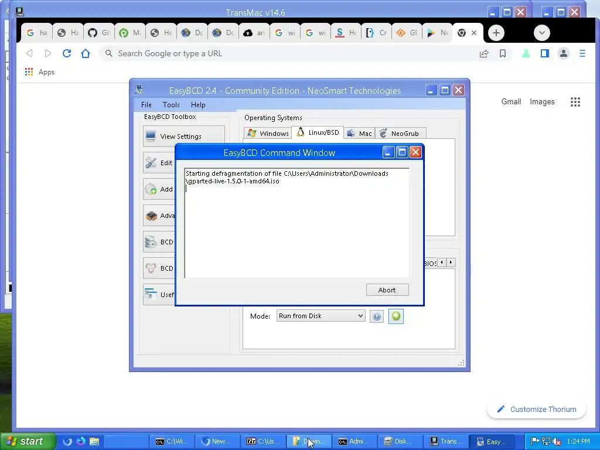
Task: Open the browser profile avatar
Action: (x=564, y=53)
